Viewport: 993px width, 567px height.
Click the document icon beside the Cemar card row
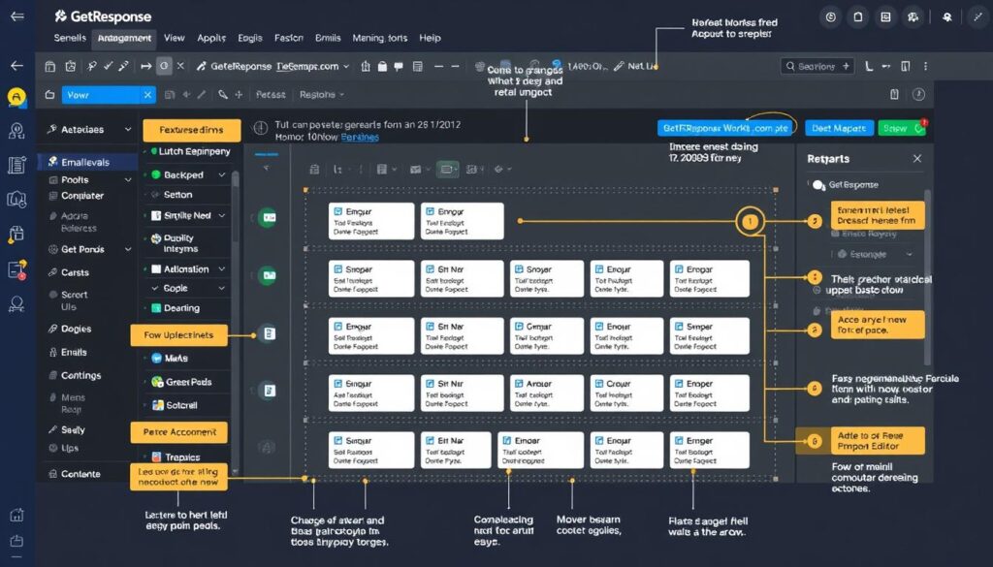click(x=269, y=333)
